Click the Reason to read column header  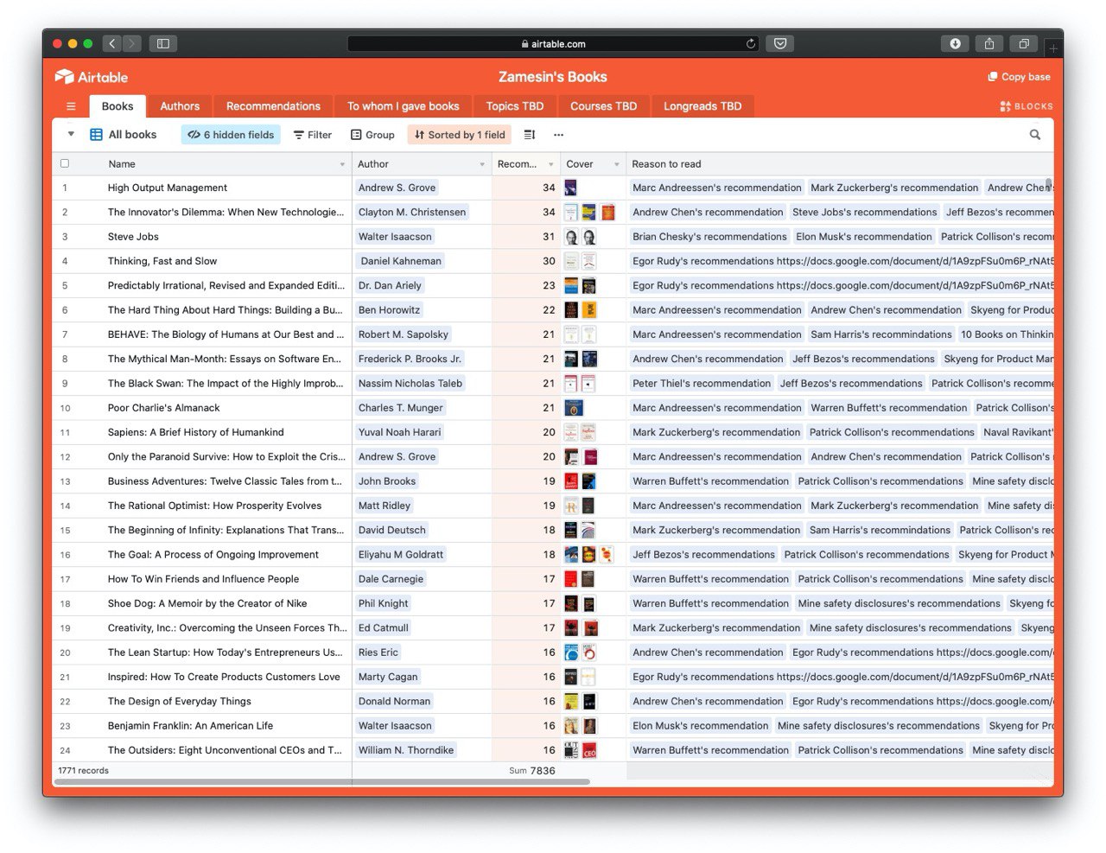pyautogui.click(x=840, y=164)
